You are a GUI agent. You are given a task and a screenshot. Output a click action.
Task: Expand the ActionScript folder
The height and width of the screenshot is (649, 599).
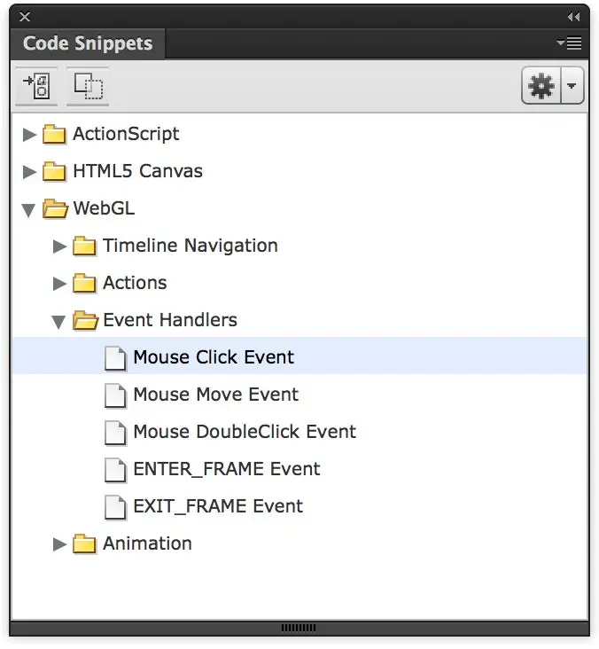(x=29, y=135)
